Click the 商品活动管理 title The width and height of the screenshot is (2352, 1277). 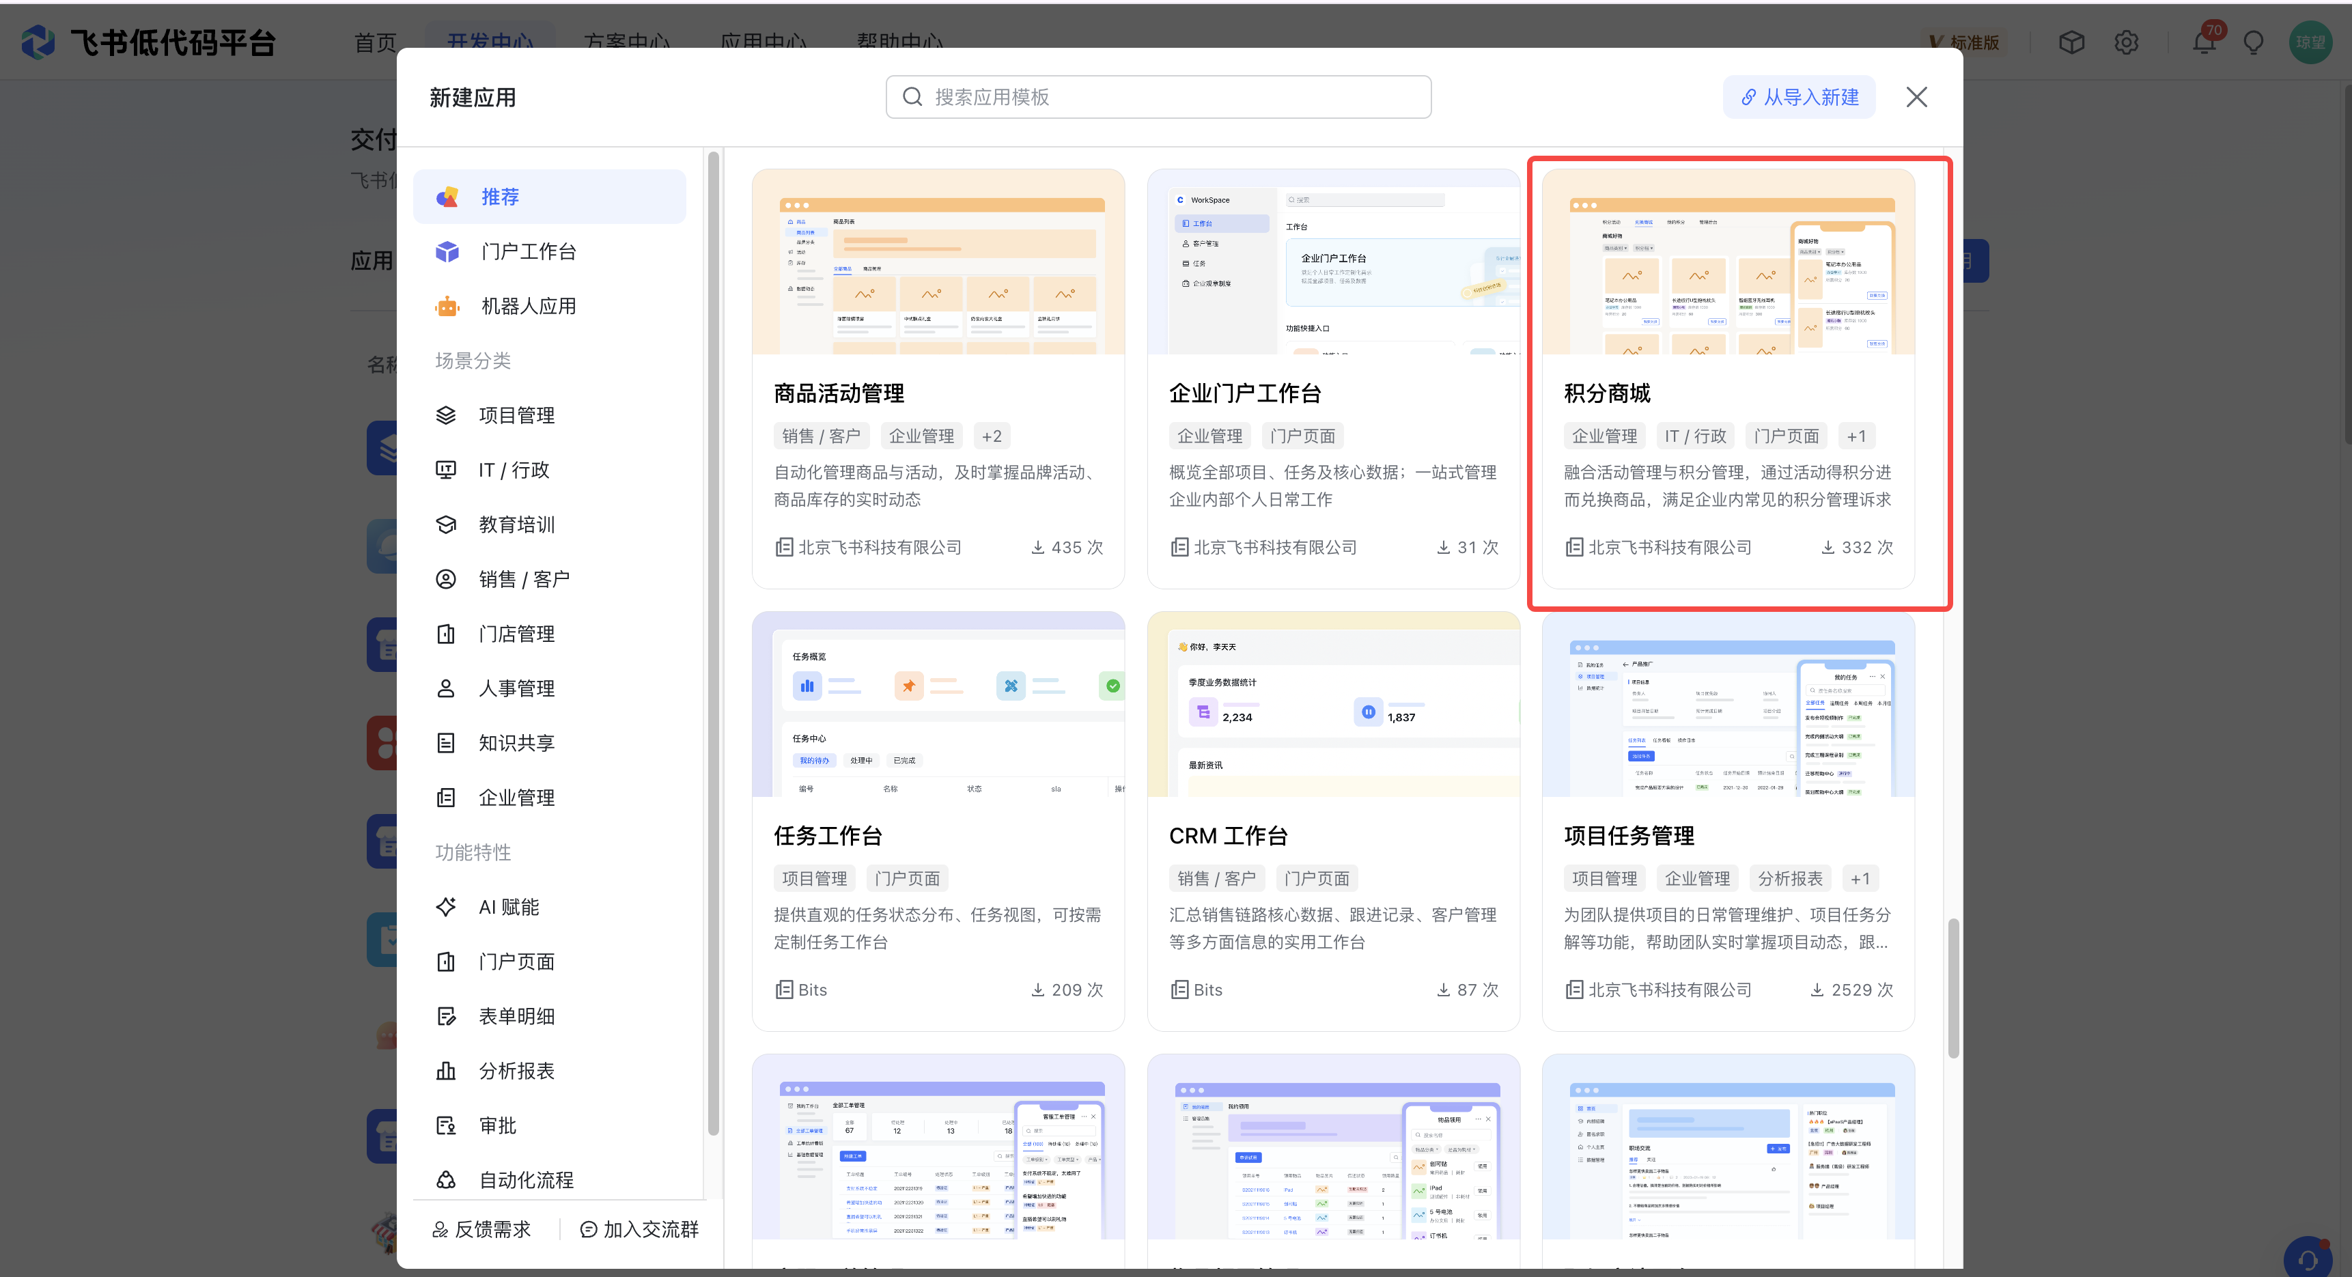(x=839, y=393)
